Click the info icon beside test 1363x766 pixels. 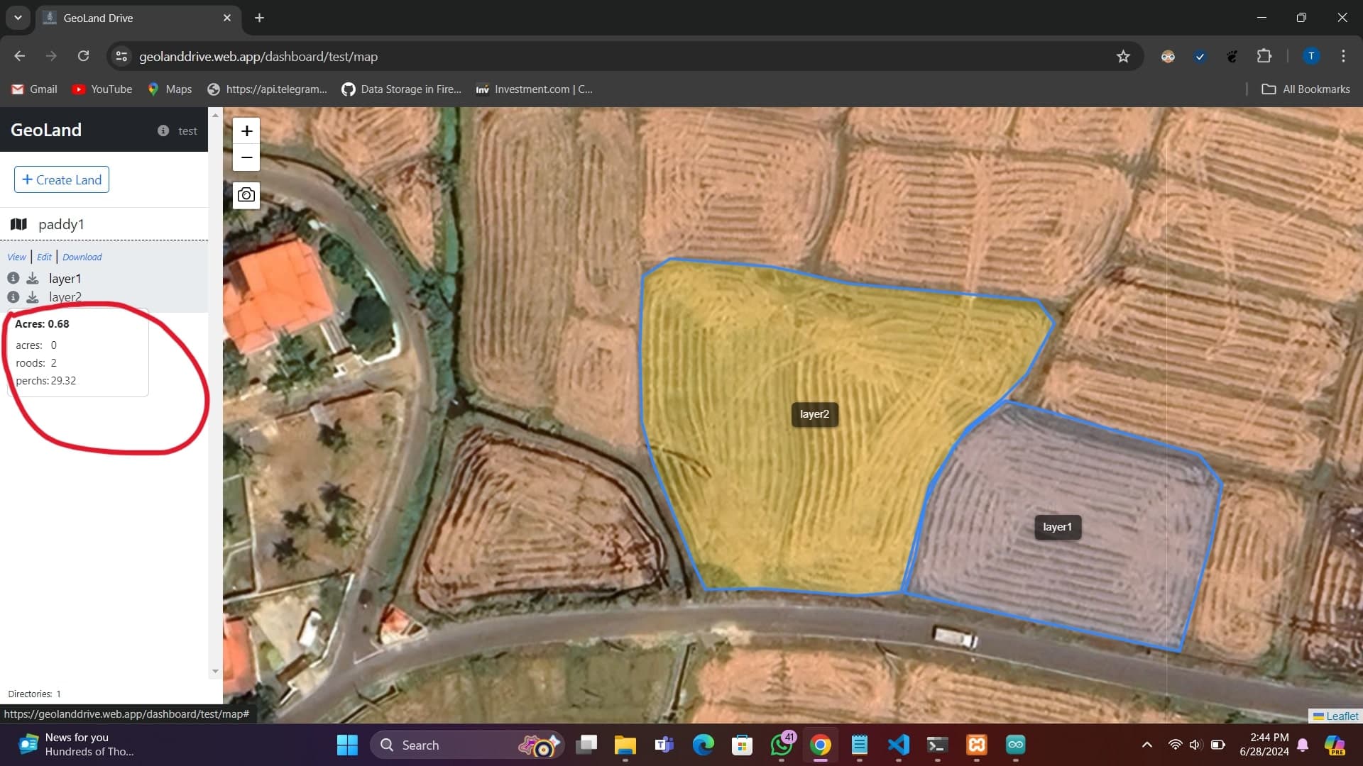pyautogui.click(x=163, y=131)
